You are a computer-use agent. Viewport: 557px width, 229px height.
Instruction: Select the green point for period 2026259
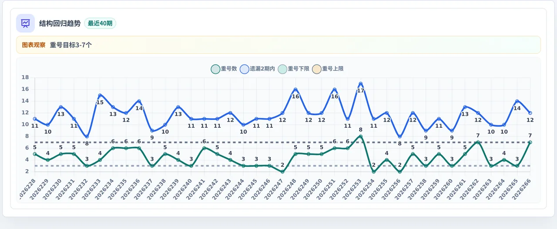(x=439, y=154)
